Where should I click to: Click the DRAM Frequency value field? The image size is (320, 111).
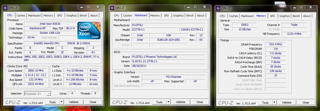pyautogui.click(x=276, y=44)
